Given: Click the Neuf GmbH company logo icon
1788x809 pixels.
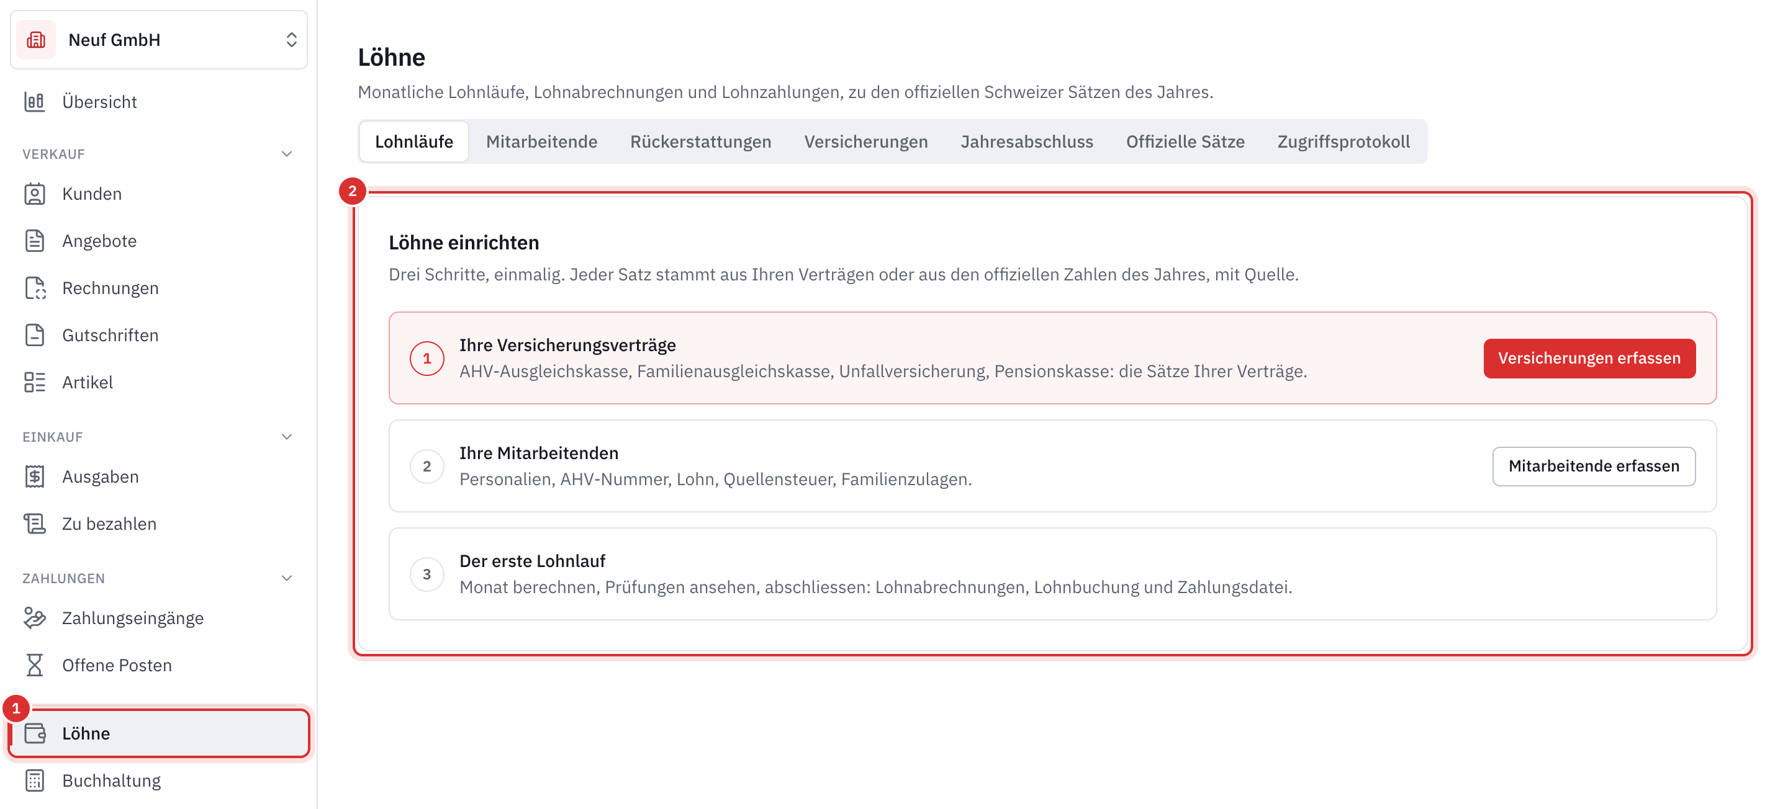Looking at the screenshot, I should click(36, 40).
